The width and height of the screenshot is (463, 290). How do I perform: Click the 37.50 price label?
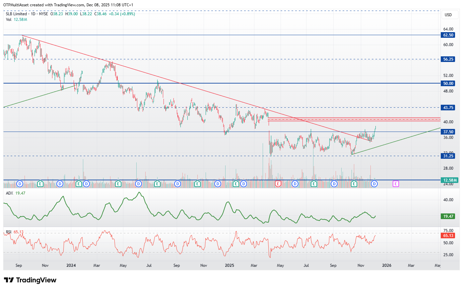tap(448, 132)
